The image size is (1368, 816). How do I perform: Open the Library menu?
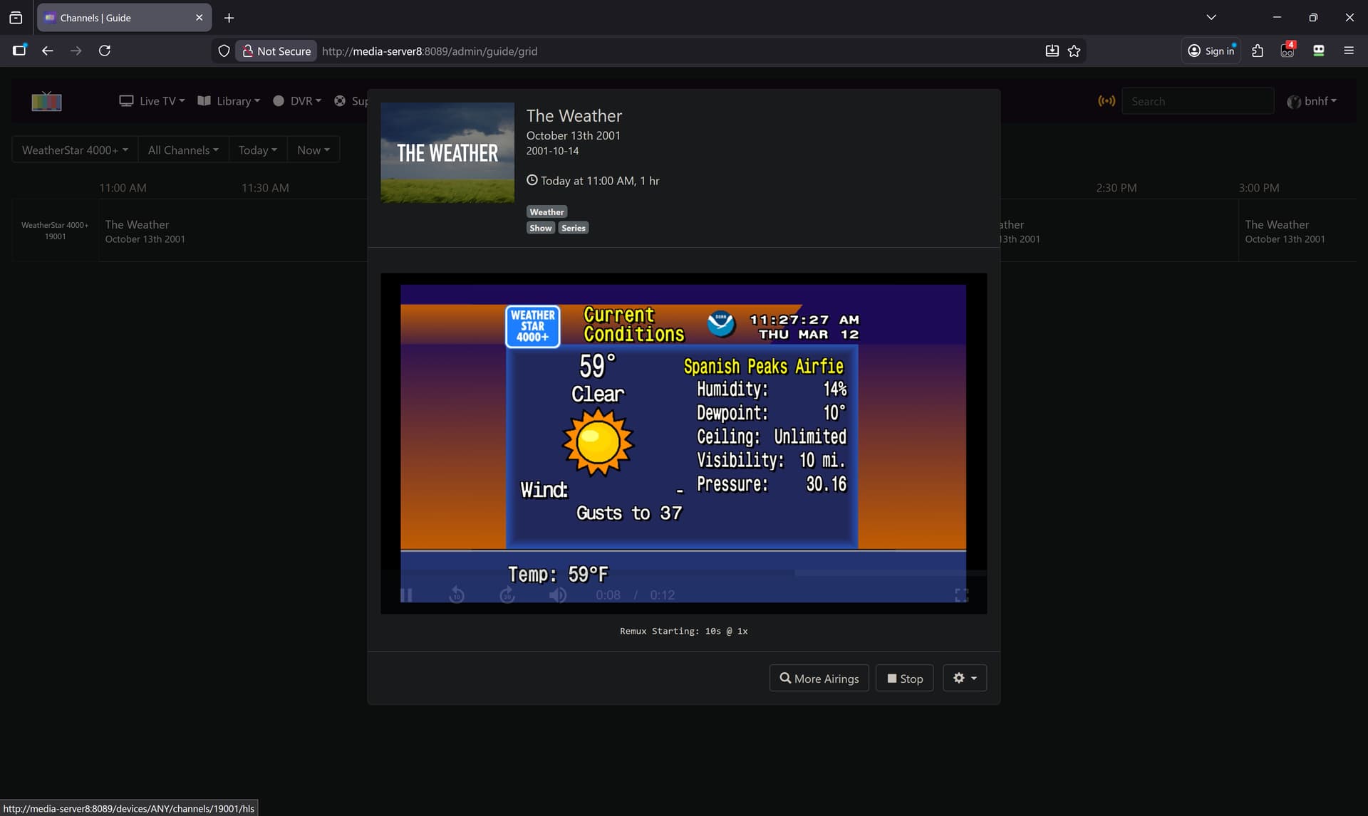pyautogui.click(x=229, y=101)
